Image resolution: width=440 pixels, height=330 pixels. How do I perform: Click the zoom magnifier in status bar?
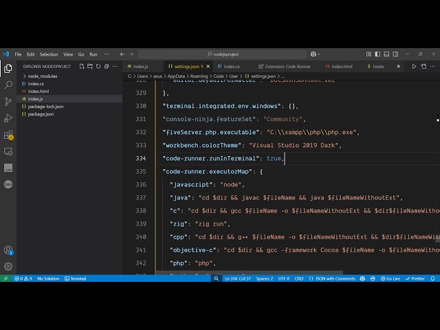pyautogui.click(x=217, y=278)
